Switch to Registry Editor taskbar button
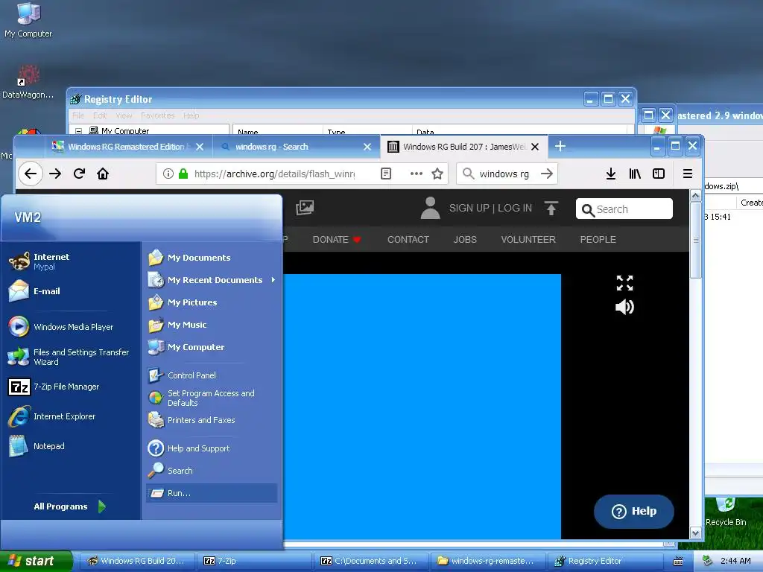 point(605,561)
